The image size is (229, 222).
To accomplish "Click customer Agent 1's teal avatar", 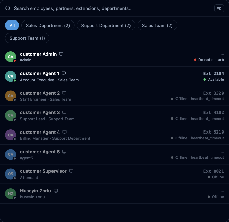I will coord(11,76).
